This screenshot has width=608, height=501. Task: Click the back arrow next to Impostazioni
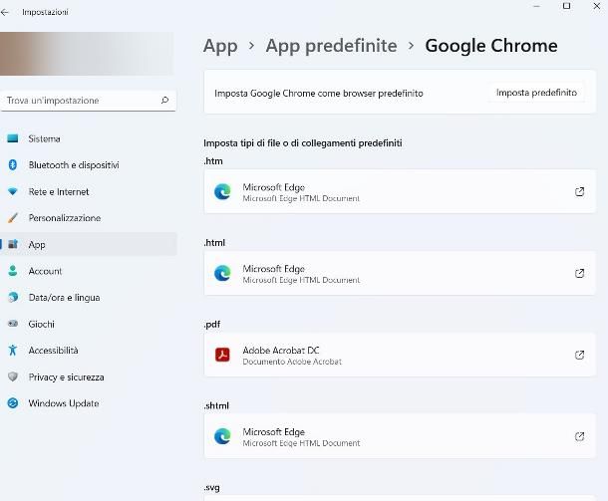(x=5, y=12)
